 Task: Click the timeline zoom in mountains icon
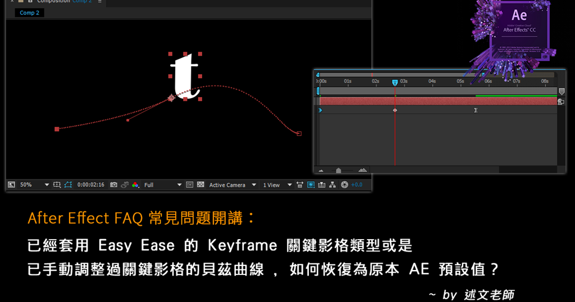point(362,170)
